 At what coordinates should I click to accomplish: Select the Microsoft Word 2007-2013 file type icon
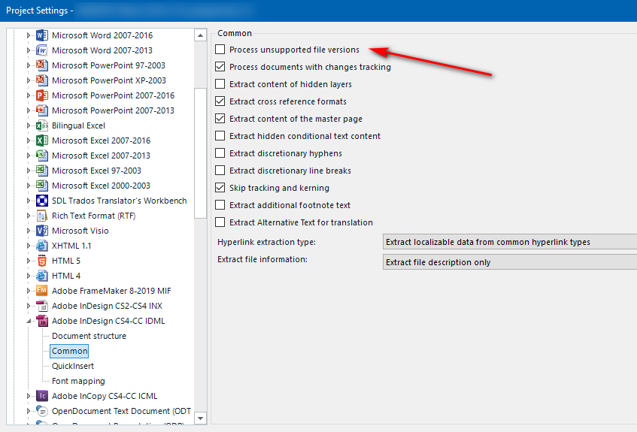pyautogui.click(x=42, y=50)
